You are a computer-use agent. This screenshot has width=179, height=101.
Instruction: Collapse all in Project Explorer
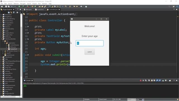[x=9, y=12]
